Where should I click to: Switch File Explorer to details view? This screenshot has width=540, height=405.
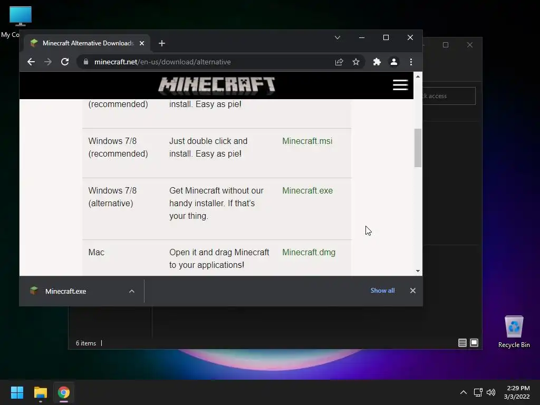(462, 343)
